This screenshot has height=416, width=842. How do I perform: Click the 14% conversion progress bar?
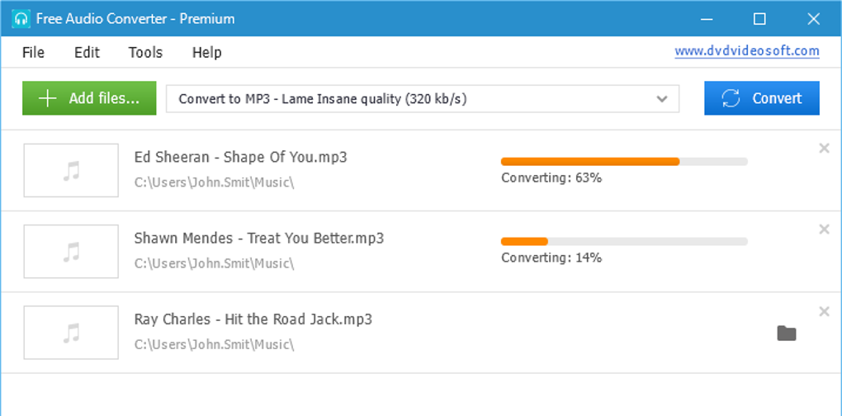623,242
